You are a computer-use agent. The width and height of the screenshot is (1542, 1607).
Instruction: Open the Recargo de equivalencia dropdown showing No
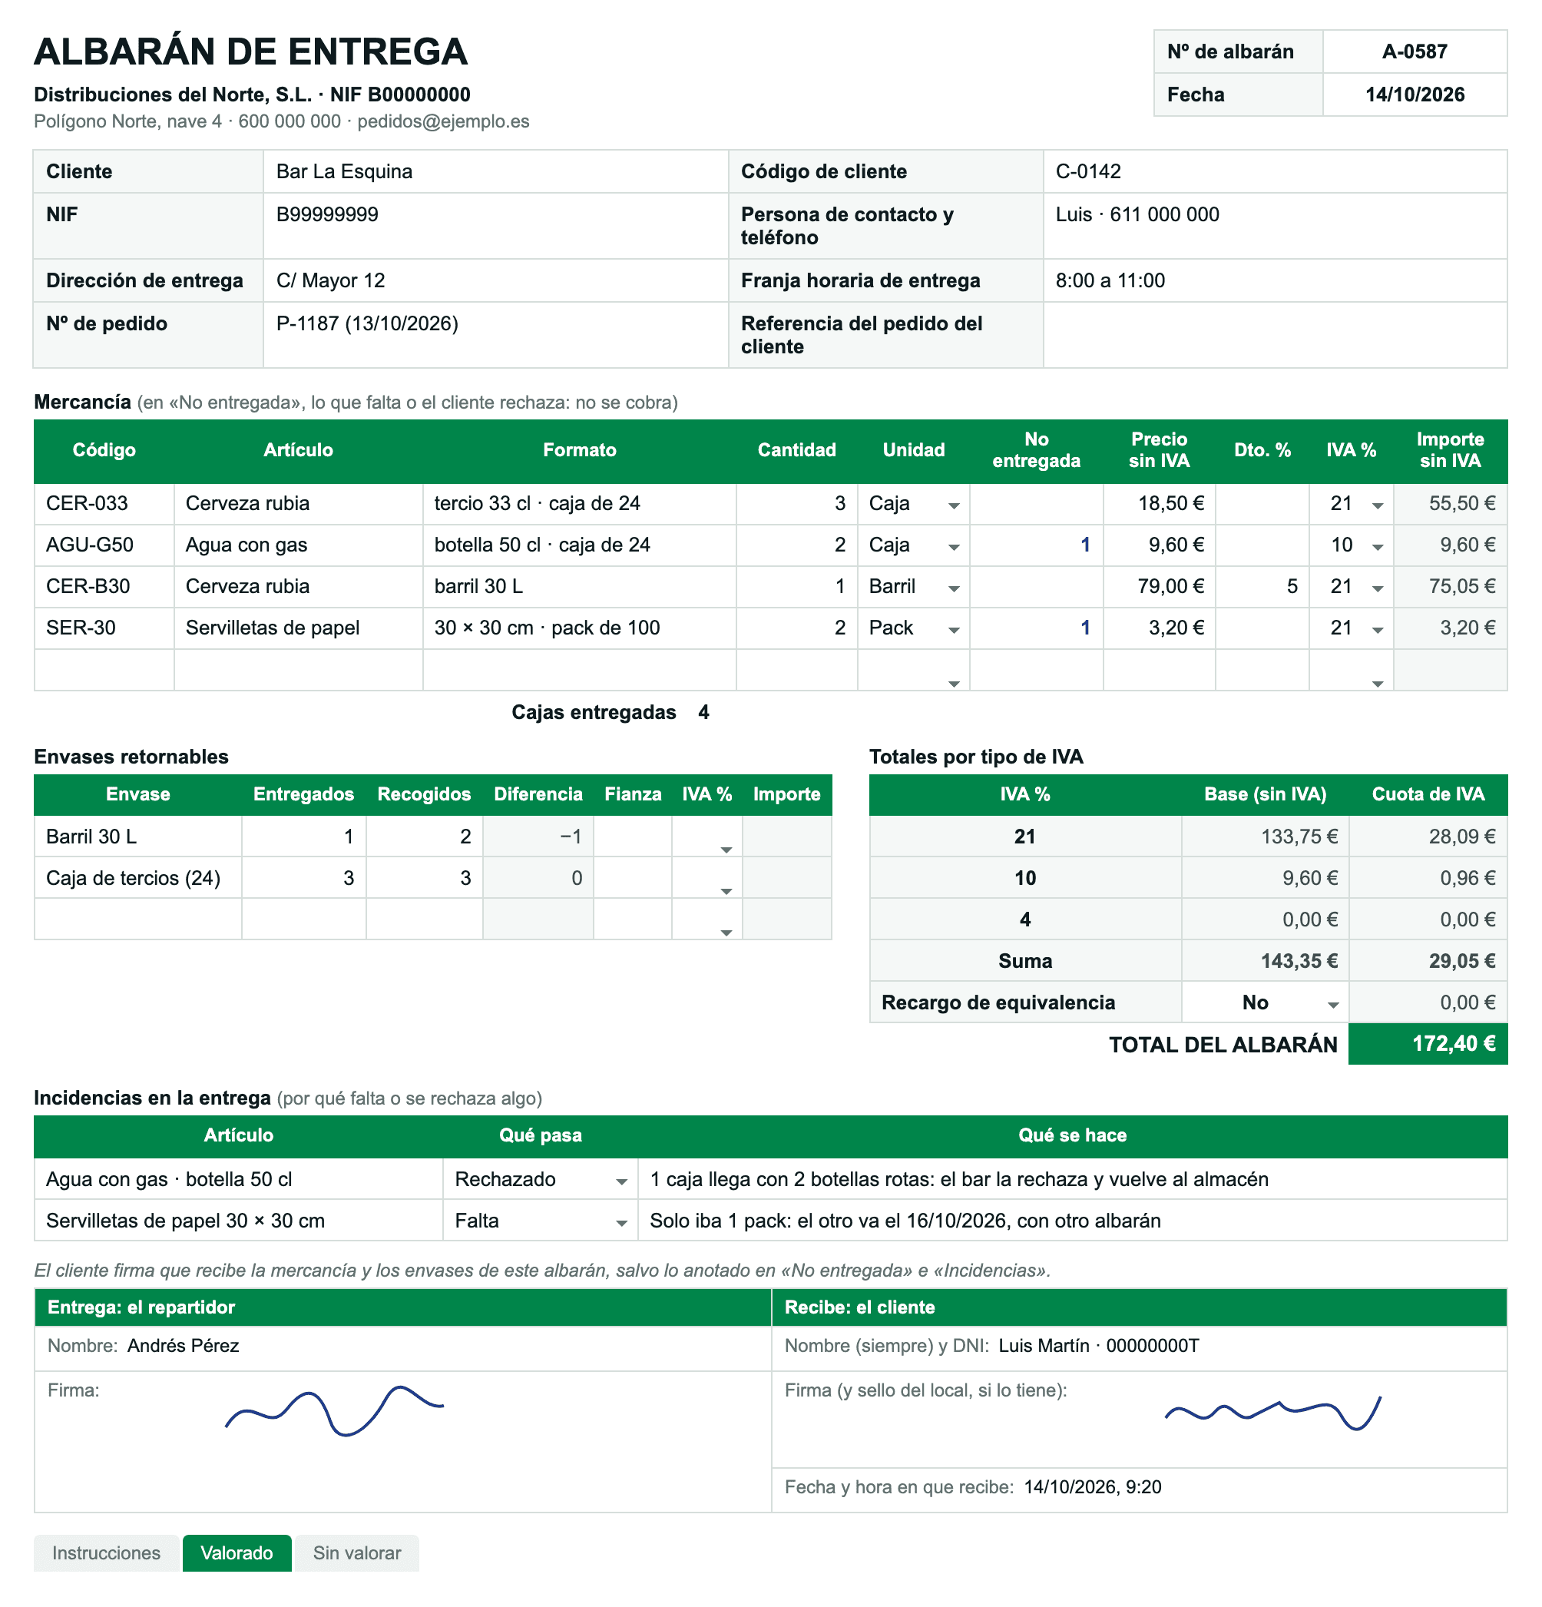1332,1005
